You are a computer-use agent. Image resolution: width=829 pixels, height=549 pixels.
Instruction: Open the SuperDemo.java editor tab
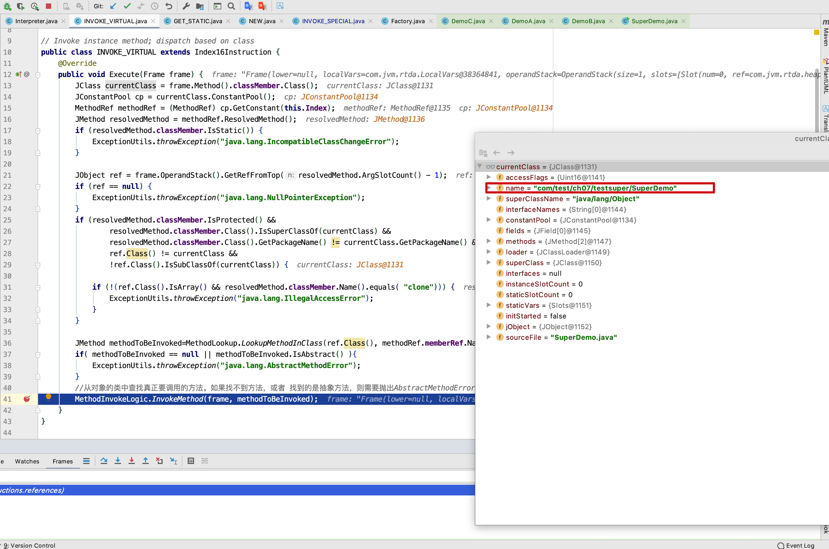654,21
